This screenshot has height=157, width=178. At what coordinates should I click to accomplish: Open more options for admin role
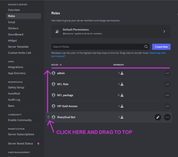point(167,73)
